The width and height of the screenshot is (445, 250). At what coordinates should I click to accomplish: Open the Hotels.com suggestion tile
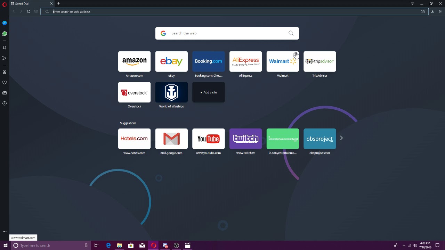click(134, 139)
